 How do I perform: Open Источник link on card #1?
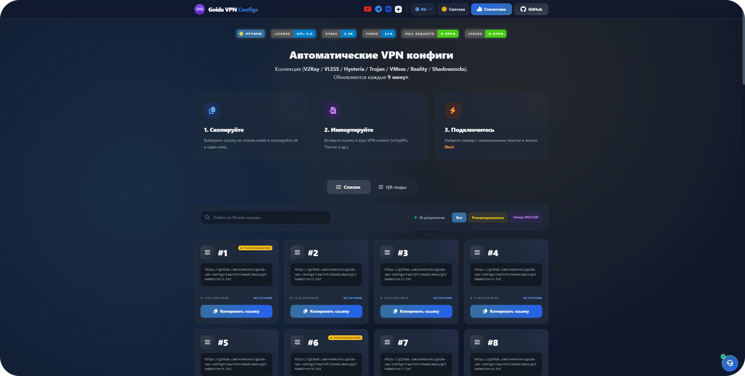click(x=263, y=298)
